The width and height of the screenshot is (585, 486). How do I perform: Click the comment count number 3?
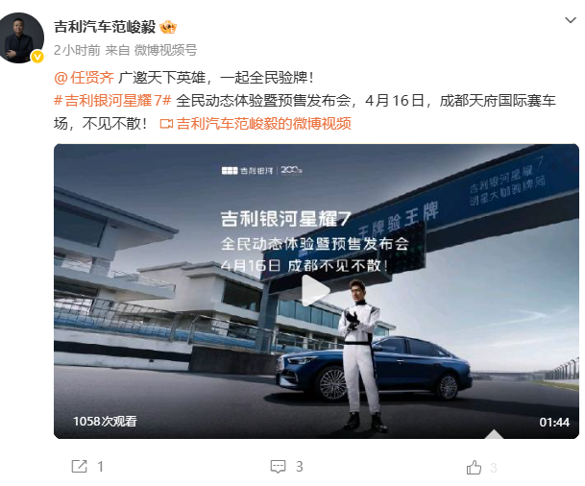point(299,467)
